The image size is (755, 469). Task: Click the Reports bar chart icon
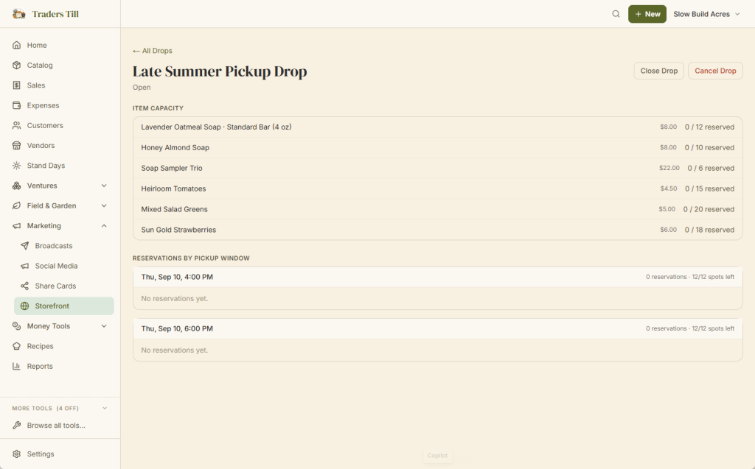coord(16,367)
